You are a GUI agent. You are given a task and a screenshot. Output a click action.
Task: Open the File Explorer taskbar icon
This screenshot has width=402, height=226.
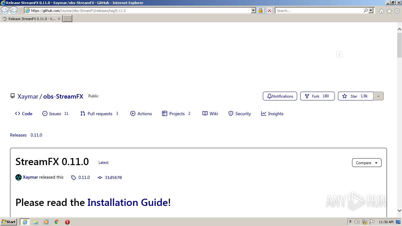[35, 222]
